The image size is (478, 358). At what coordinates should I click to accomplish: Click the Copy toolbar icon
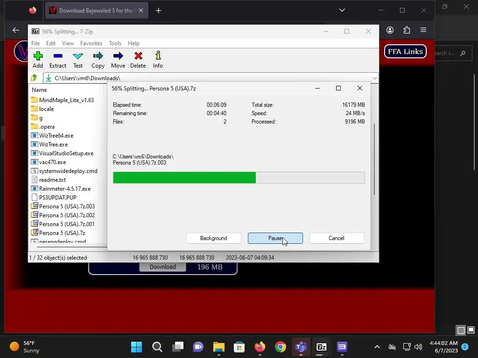click(98, 60)
